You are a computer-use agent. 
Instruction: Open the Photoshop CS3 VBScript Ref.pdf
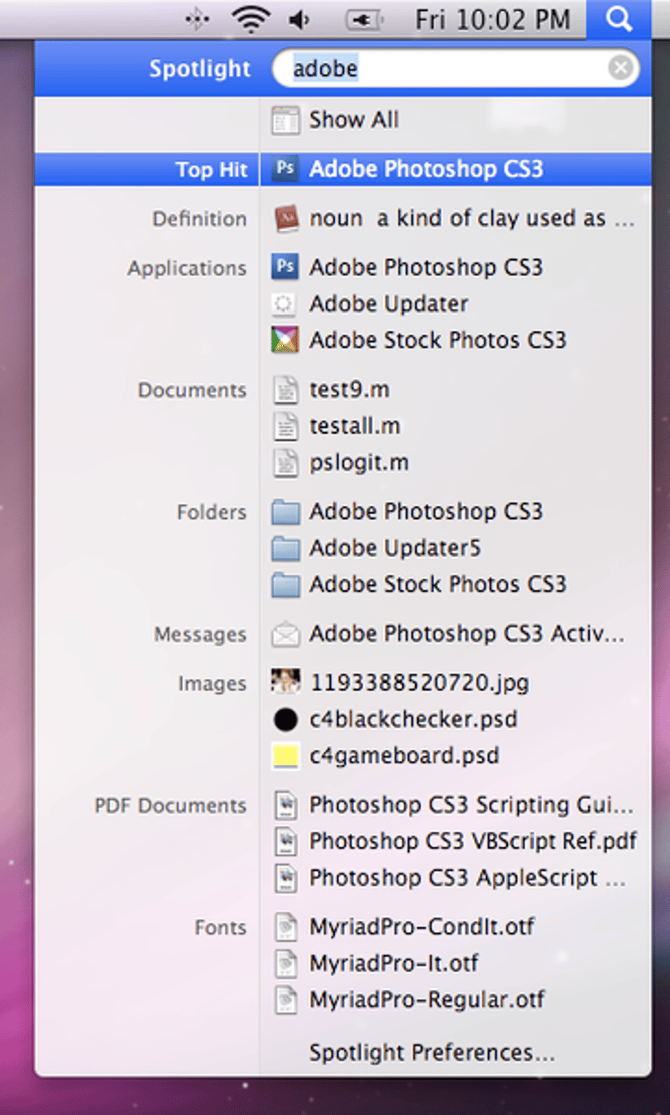(454, 841)
